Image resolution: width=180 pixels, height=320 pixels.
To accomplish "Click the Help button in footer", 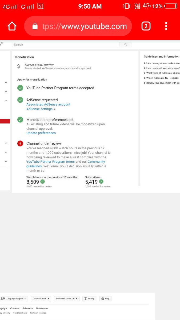I will [105, 299].
